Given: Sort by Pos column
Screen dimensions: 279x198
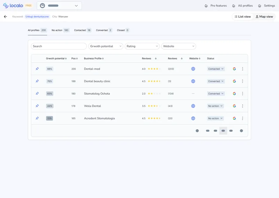Looking at the screenshot, I should tap(75, 58).
